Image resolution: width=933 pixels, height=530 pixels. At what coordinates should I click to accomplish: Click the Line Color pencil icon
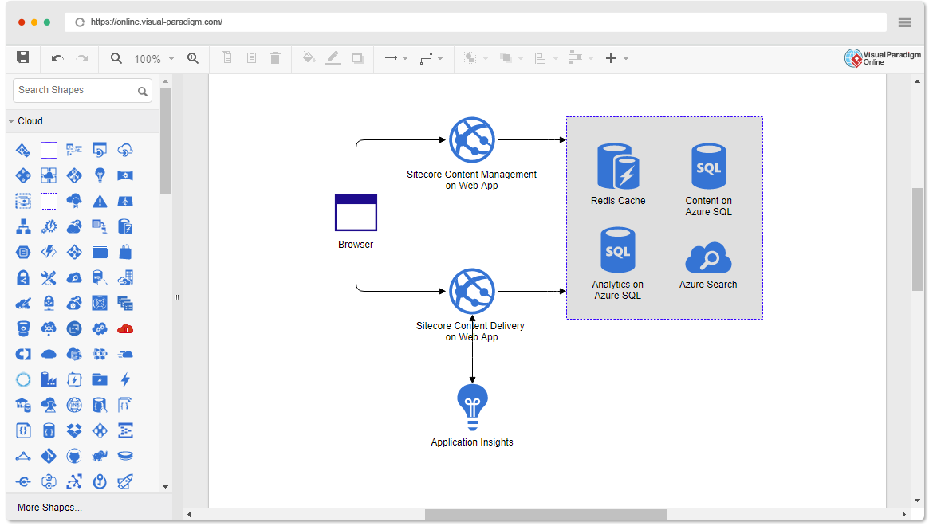pyautogui.click(x=333, y=57)
